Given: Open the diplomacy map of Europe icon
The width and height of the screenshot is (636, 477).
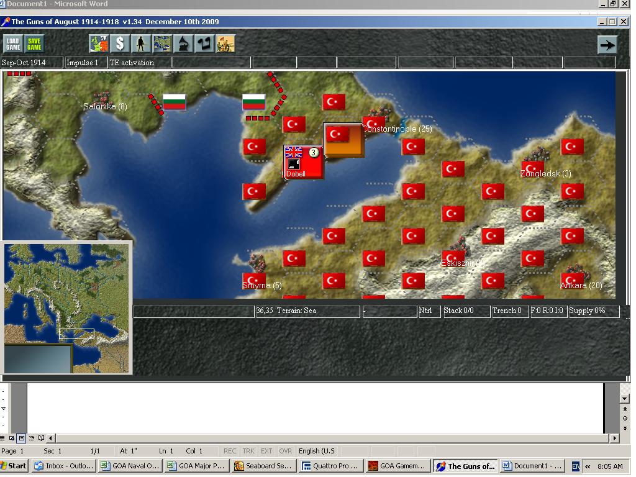Looking at the screenshot, I should point(99,44).
